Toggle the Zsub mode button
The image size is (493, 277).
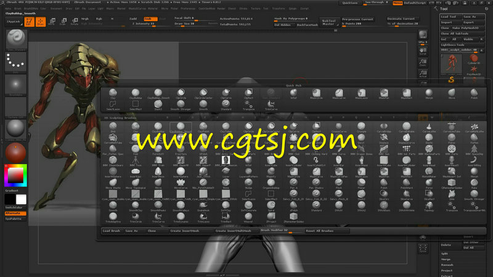tap(150, 19)
